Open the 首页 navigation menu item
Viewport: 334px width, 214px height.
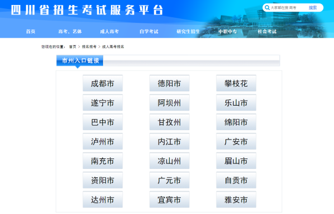[31, 32]
